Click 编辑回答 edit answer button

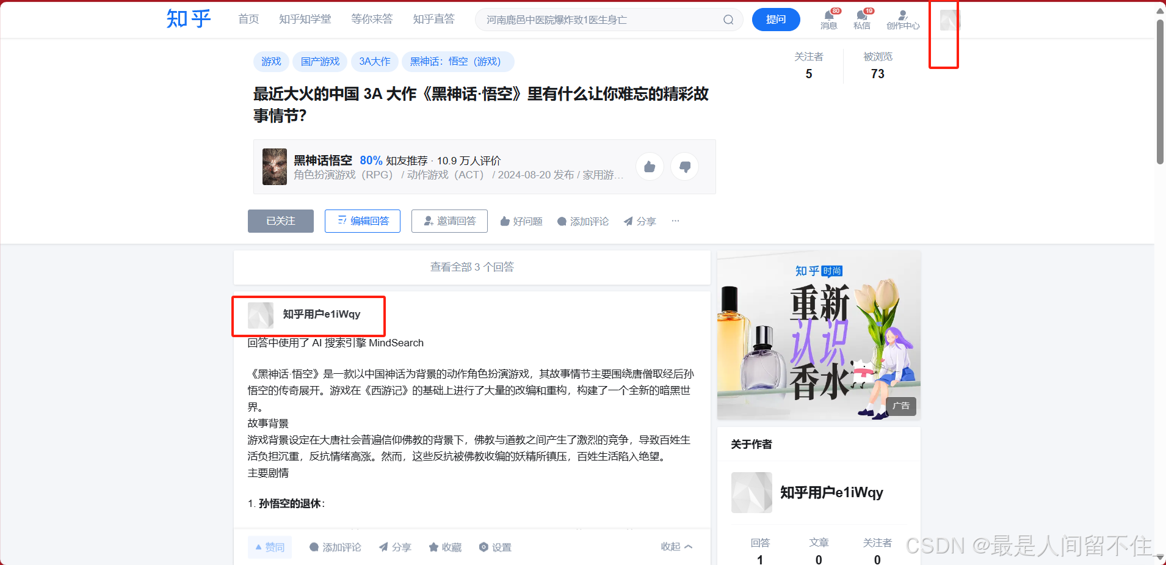[x=363, y=221]
